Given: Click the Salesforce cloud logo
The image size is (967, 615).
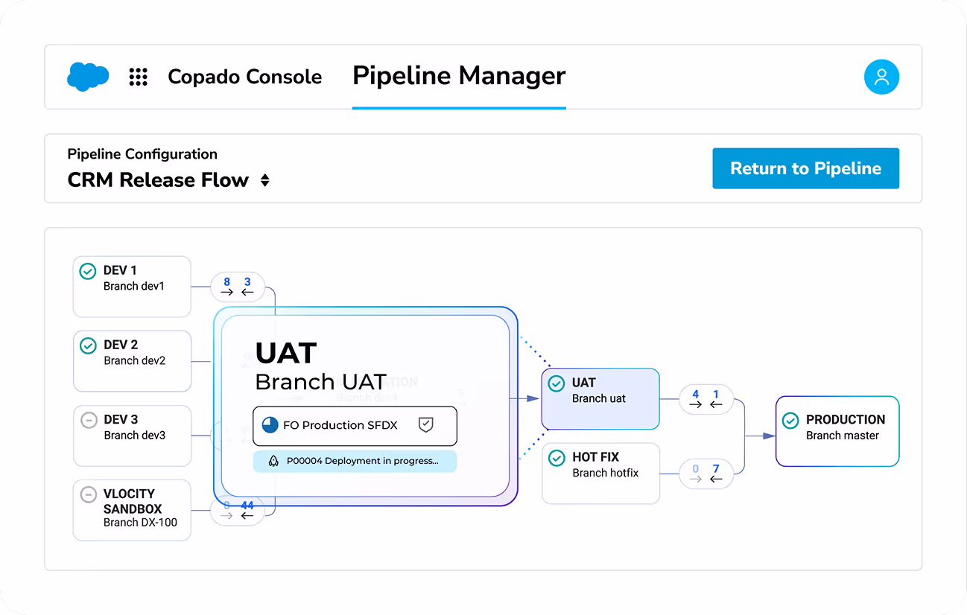Looking at the screenshot, I should tap(88, 77).
